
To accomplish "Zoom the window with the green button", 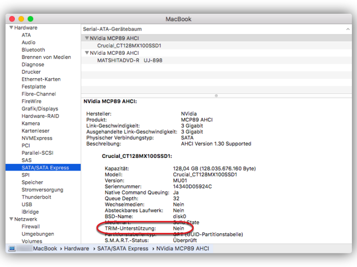I will [31, 19].
